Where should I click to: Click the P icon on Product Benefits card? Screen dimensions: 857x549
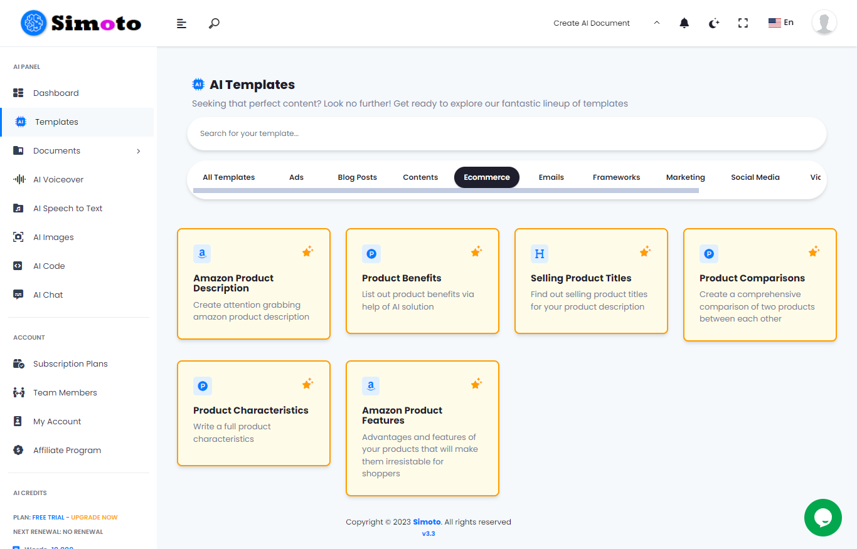point(371,254)
